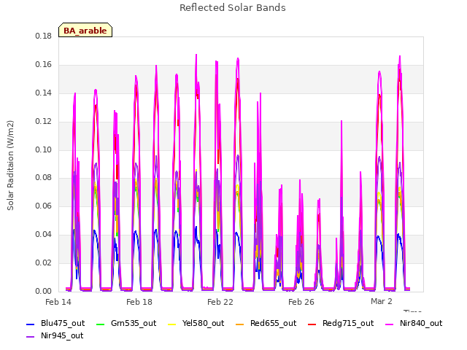
Task: Toggle the Redg715_out legend entry
Action: pyautogui.click(x=341, y=324)
